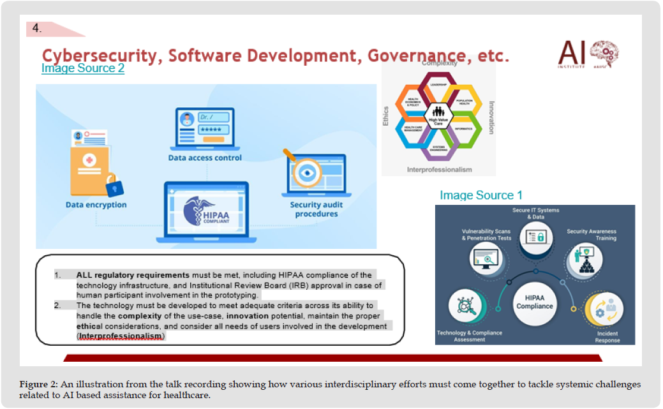Click the slide title Cybersecurity heading
Screen dimensions: 663x409
(275, 55)
